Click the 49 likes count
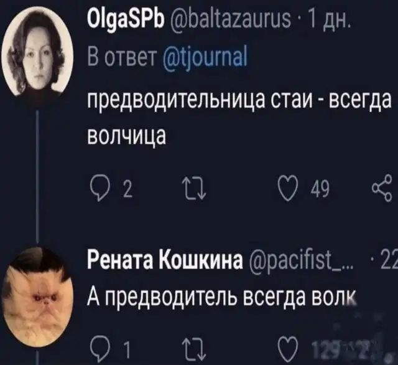Image resolution: width=398 pixels, height=365 pixels. tap(319, 190)
